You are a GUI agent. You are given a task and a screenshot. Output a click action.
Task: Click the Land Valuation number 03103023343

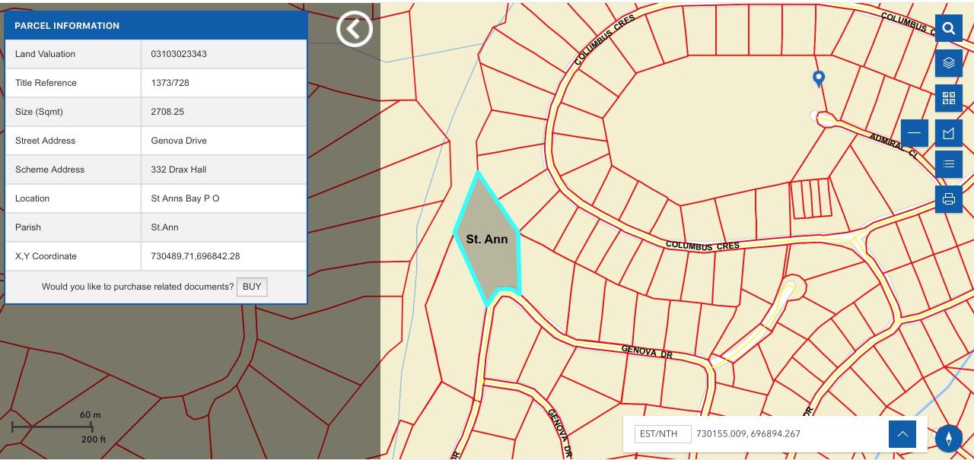pyautogui.click(x=179, y=54)
